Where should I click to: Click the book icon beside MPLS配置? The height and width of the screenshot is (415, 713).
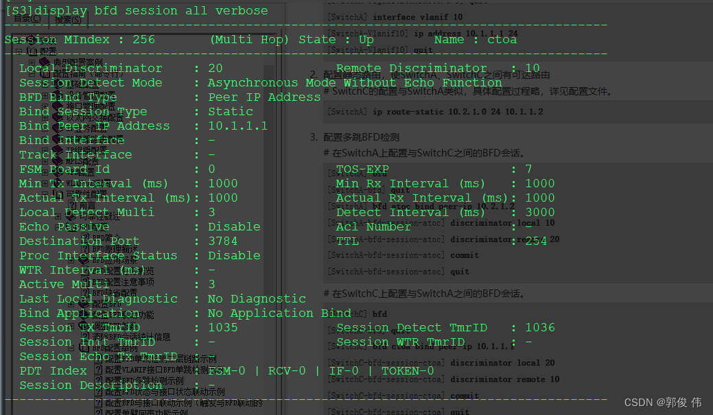58,161
